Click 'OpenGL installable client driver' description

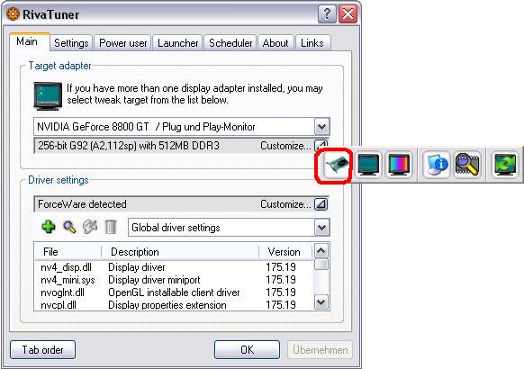pos(174,292)
